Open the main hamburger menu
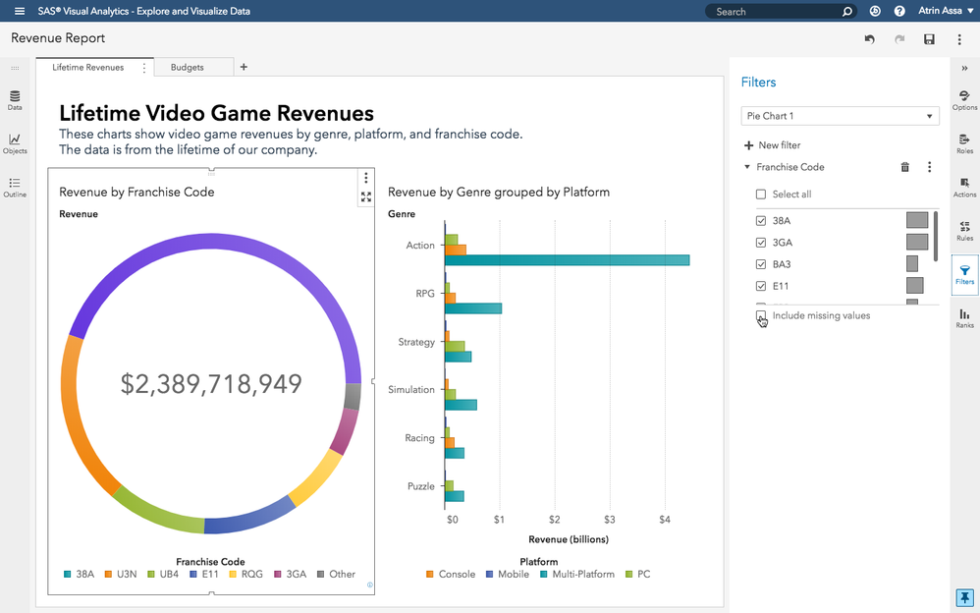Viewport: 980px width, 613px height. [19, 12]
